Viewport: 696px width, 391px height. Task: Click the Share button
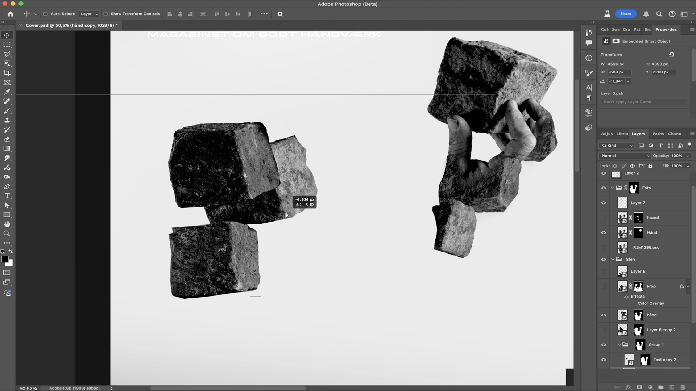pos(626,14)
